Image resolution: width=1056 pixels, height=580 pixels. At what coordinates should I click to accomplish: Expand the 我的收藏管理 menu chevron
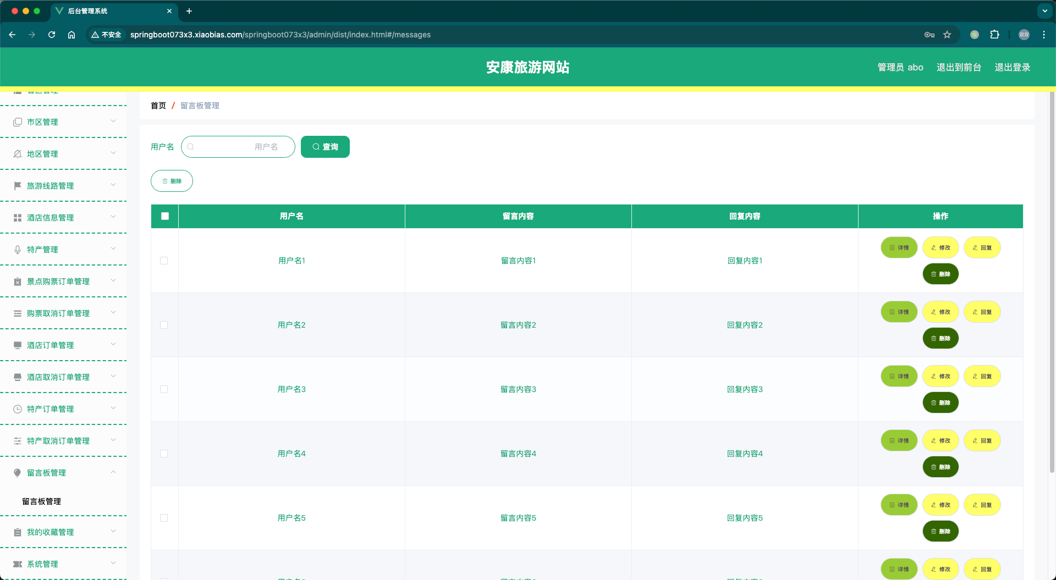(113, 532)
